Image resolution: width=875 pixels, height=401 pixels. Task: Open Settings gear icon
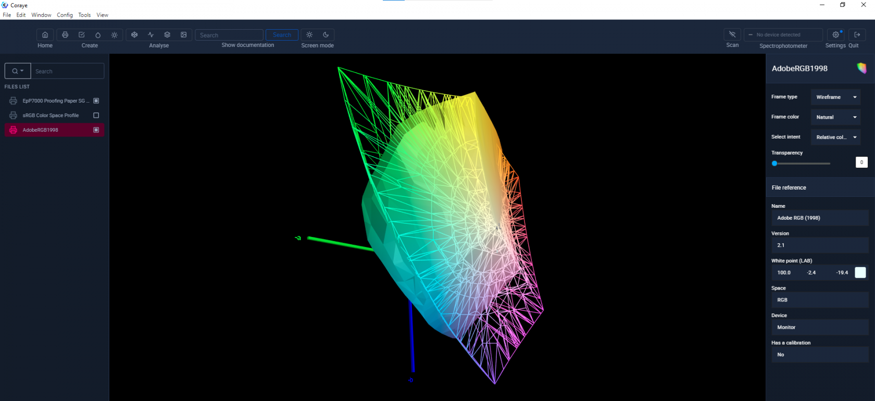836,34
